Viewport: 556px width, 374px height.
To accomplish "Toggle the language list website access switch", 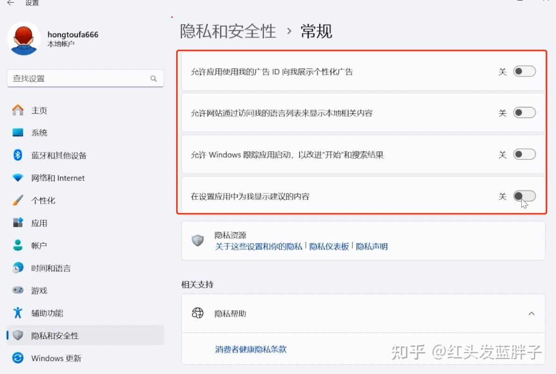I will point(525,113).
